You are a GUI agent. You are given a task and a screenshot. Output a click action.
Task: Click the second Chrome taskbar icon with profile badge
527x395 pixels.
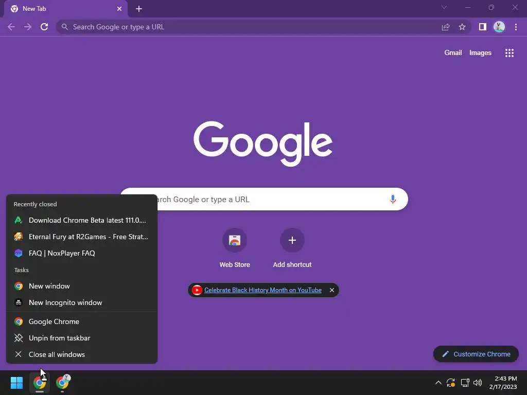point(62,383)
